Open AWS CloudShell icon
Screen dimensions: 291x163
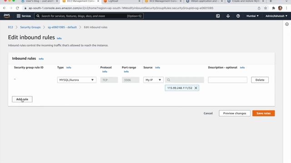pyautogui.click(x=218, y=16)
